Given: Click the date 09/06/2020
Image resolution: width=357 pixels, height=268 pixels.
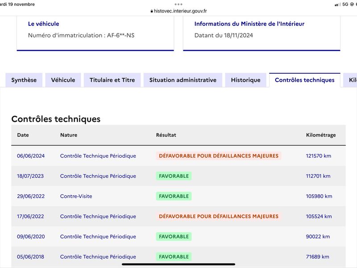Looking at the screenshot, I should (31, 237).
